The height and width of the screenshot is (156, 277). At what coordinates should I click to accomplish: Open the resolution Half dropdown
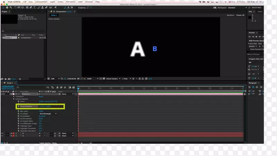(93, 79)
